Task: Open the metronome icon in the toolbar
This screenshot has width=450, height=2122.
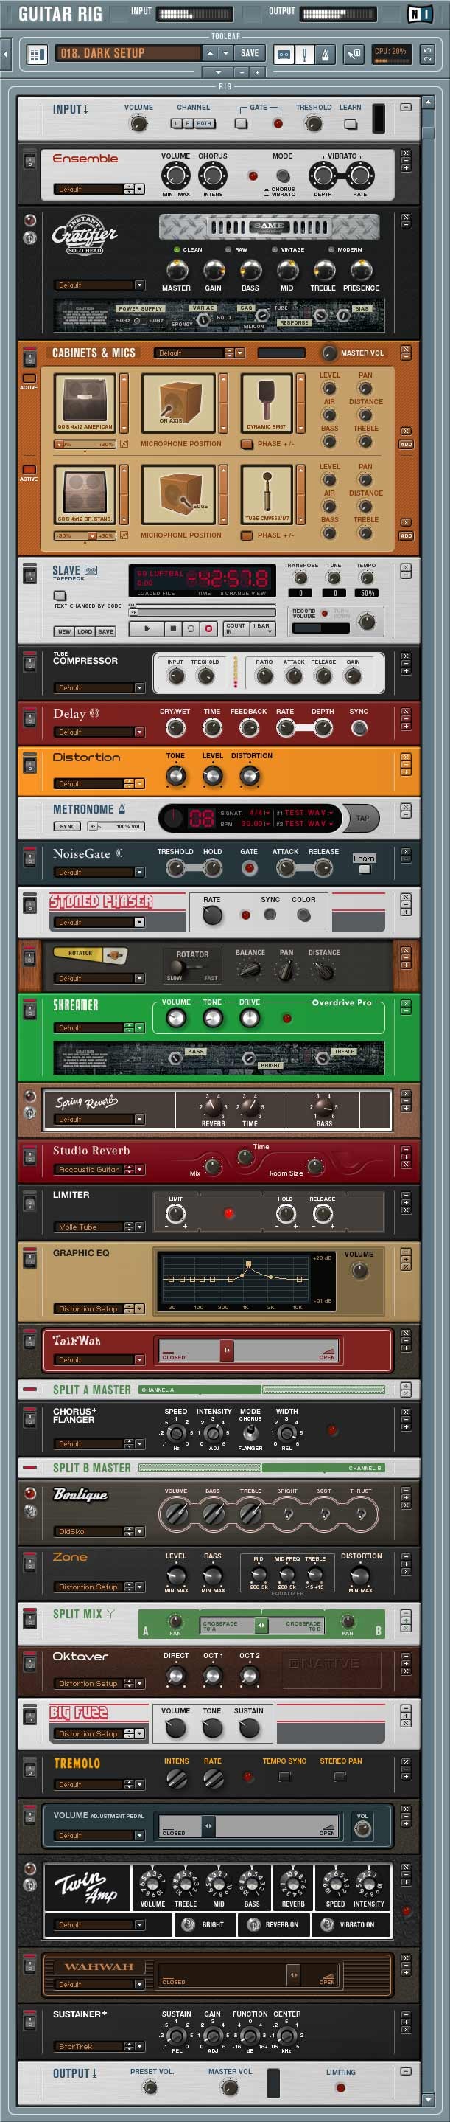Action: pos(325,55)
